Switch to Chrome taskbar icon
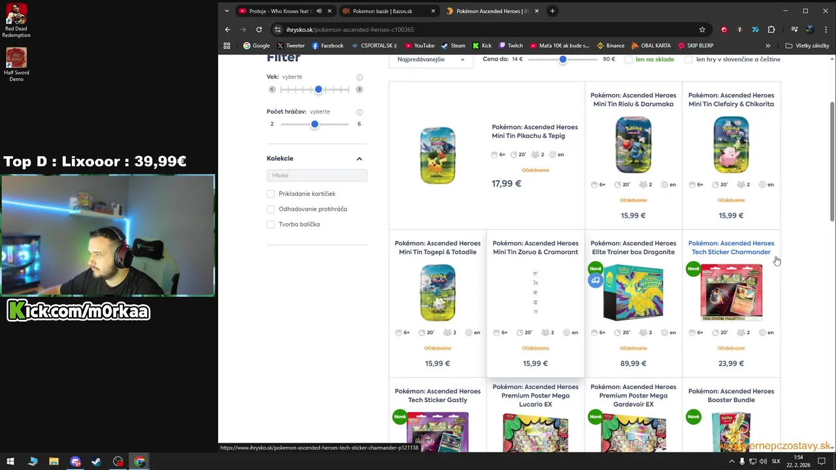This screenshot has width=836, height=470. [x=139, y=462]
